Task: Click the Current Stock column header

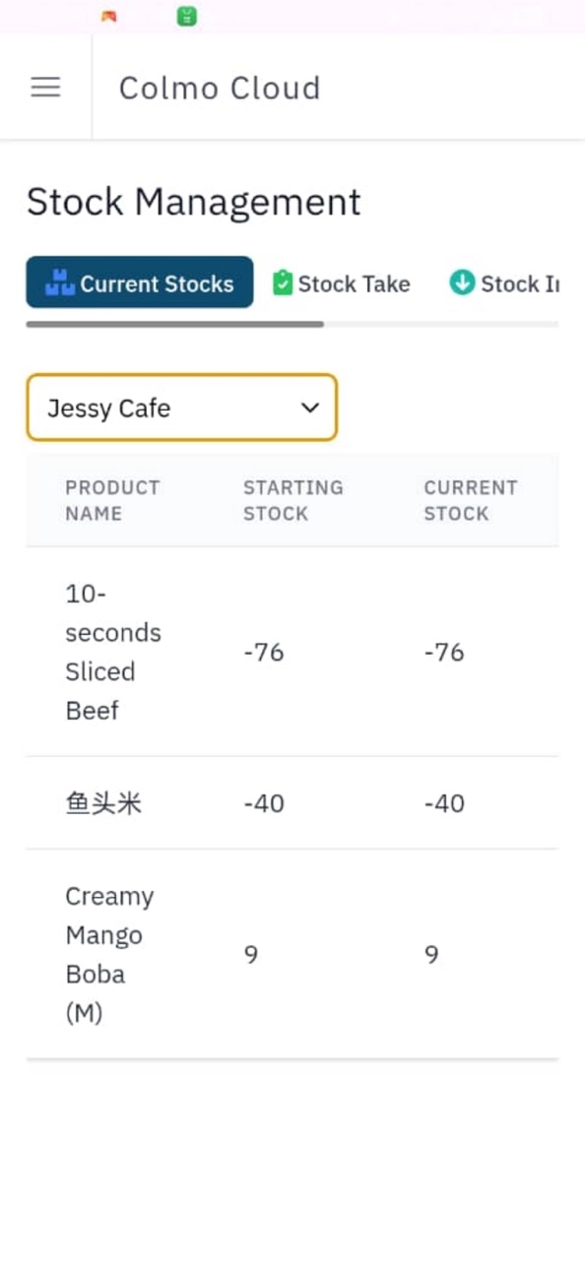Action: 471,500
